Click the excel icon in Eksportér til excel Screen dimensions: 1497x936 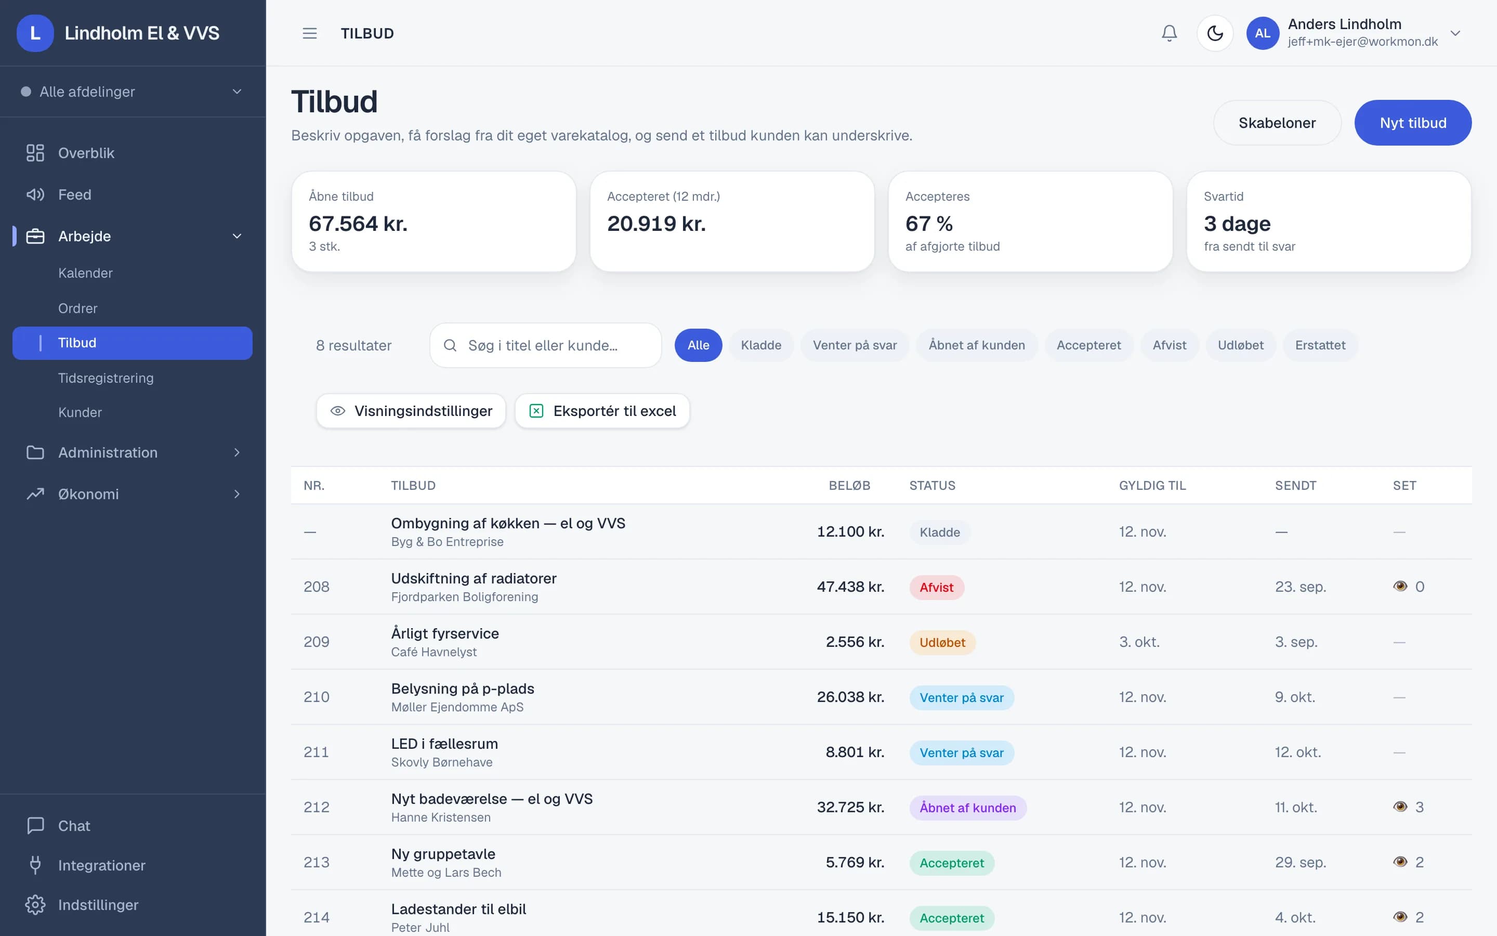[536, 411]
